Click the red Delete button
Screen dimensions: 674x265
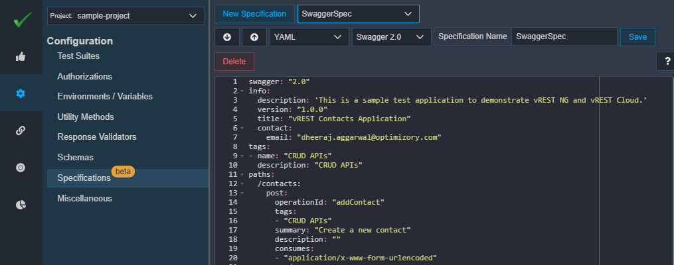[234, 62]
